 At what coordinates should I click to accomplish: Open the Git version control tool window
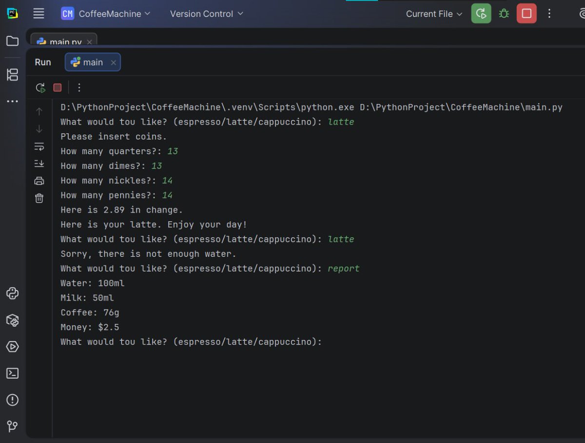(12, 426)
